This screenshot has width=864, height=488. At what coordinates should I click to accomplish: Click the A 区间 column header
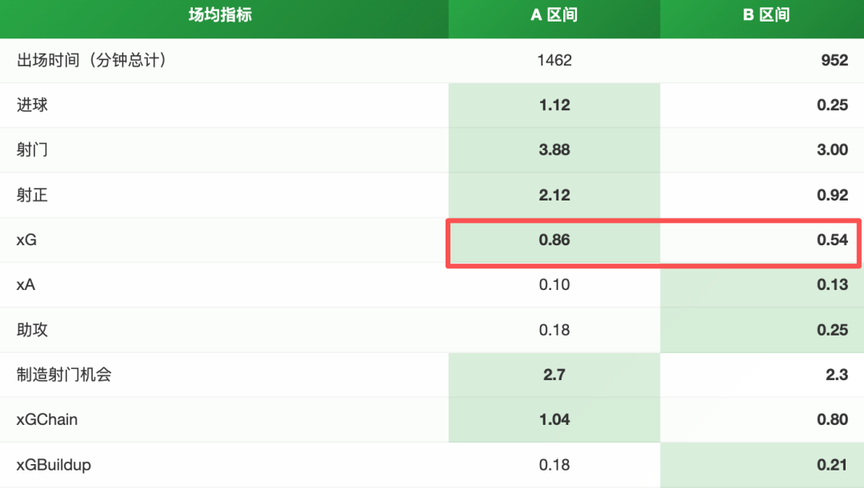click(x=554, y=15)
